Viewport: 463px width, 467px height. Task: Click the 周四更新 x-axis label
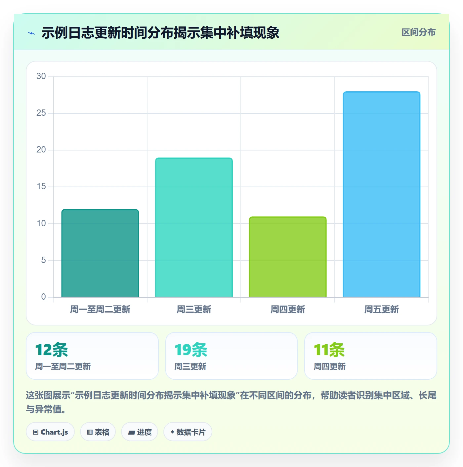coord(288,310)
